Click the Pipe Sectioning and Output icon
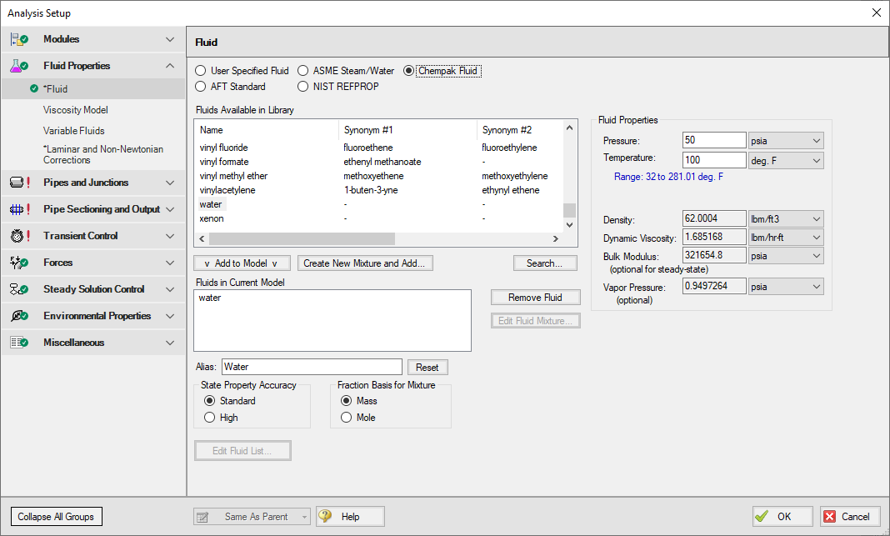 point(20,209)
